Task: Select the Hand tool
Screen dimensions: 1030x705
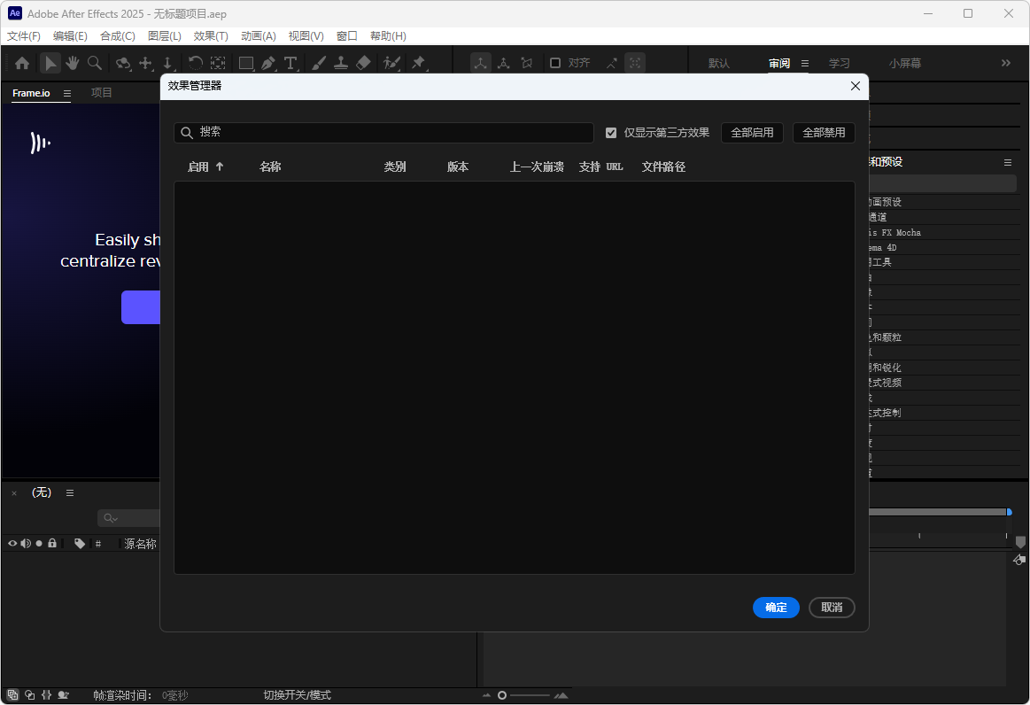Action: (x=72, y=63)
